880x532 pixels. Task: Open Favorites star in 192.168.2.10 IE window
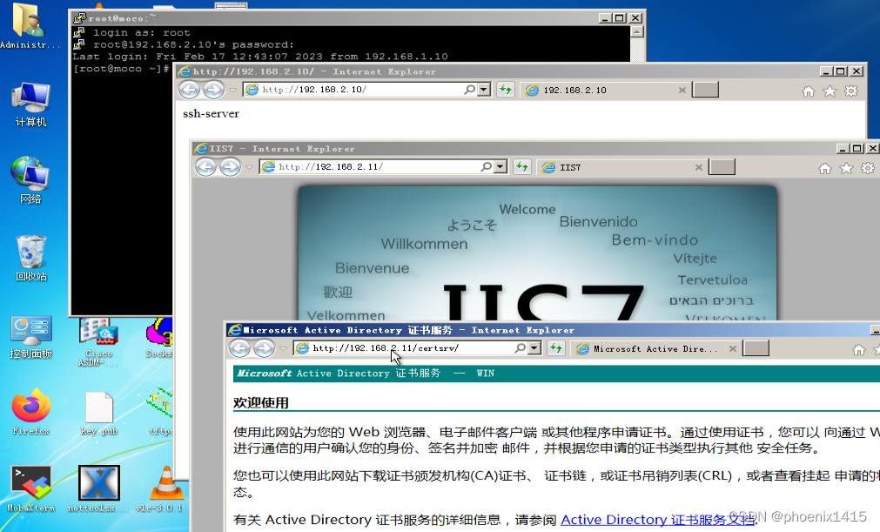[830, 91]
